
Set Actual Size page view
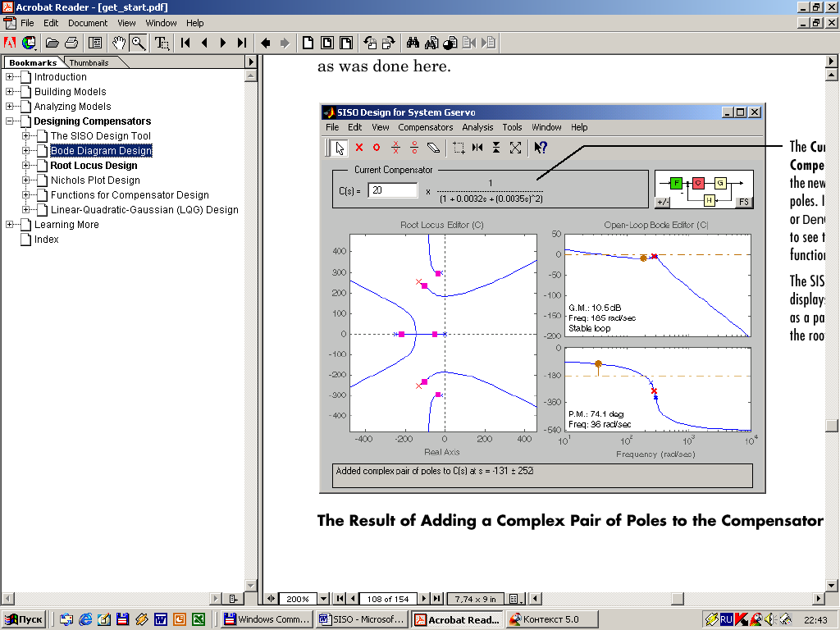(308, 43)
